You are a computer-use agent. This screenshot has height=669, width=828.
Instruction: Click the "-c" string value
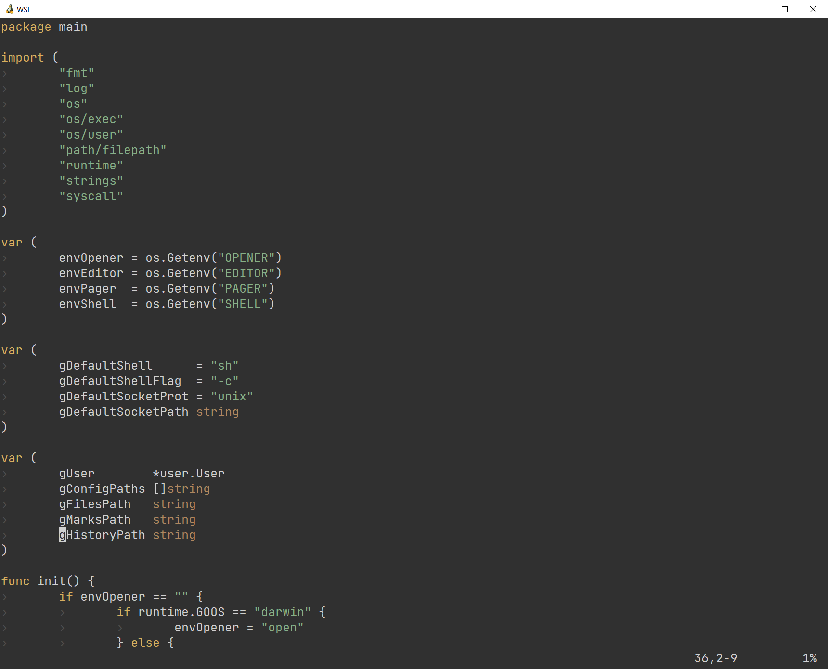(225, 381)
